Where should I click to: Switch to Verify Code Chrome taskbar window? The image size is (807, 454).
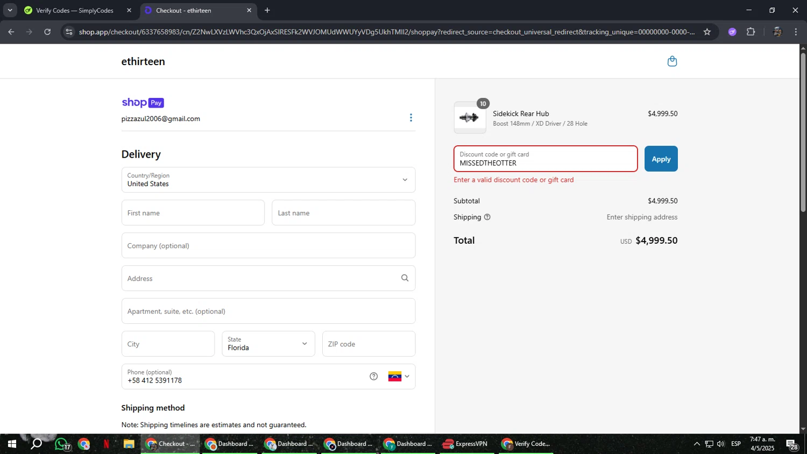(x=526, y=444)
